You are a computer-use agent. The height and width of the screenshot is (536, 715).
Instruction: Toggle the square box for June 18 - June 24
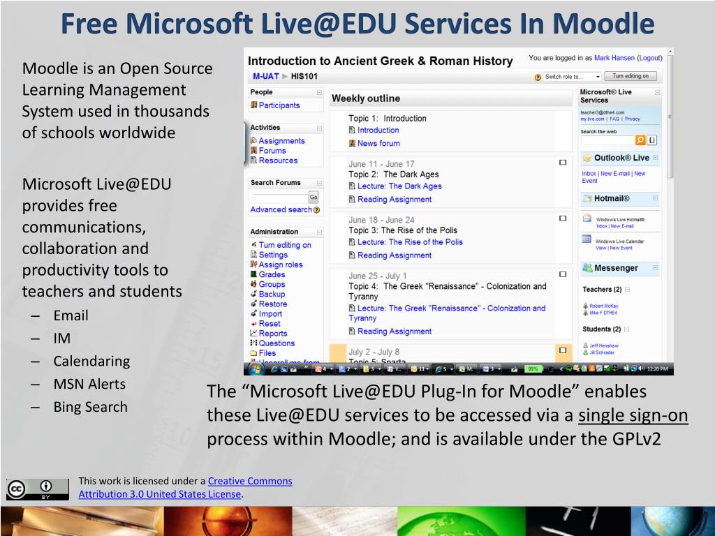[563, 218]
